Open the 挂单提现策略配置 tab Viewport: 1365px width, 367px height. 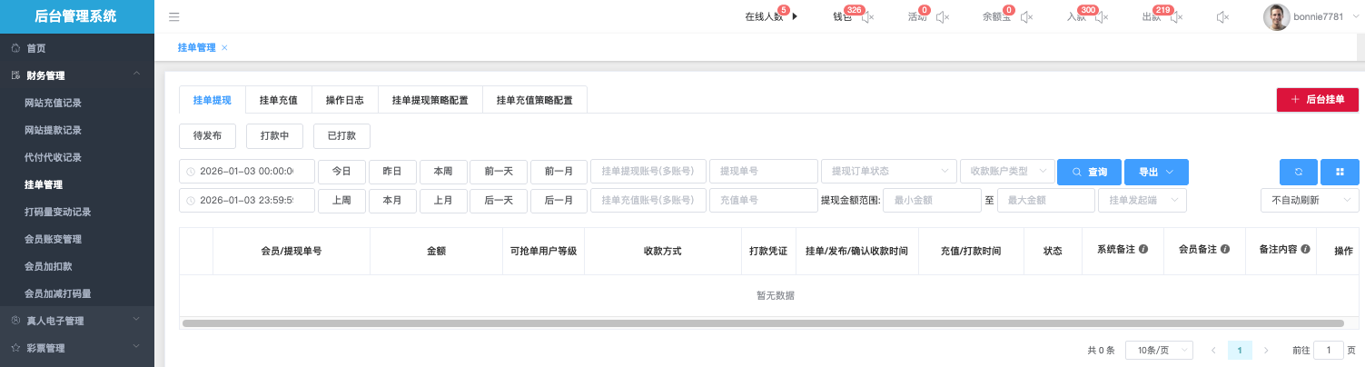(x=430, y=100)
